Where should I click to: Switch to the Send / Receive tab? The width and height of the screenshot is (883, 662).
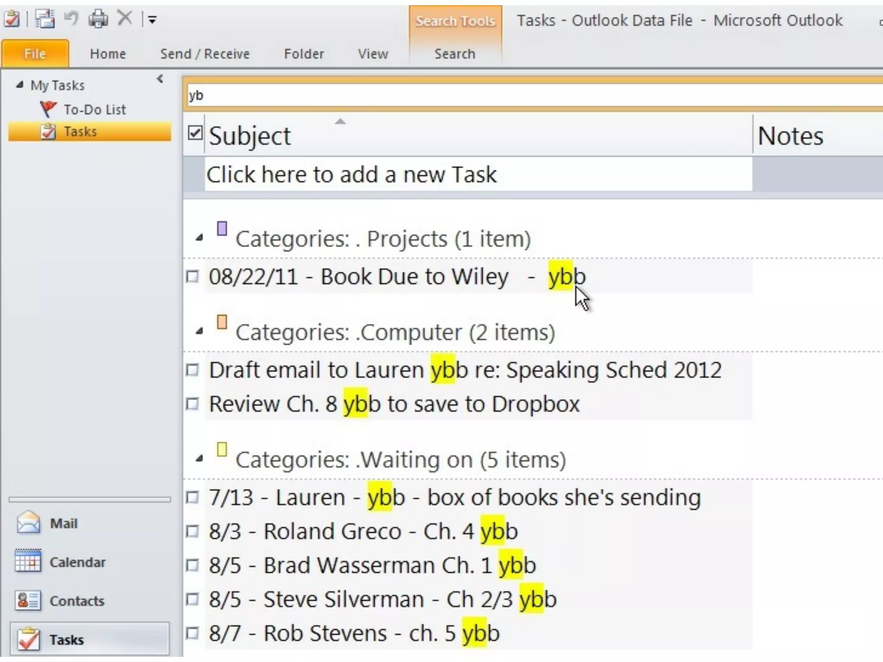pos(205,54)
